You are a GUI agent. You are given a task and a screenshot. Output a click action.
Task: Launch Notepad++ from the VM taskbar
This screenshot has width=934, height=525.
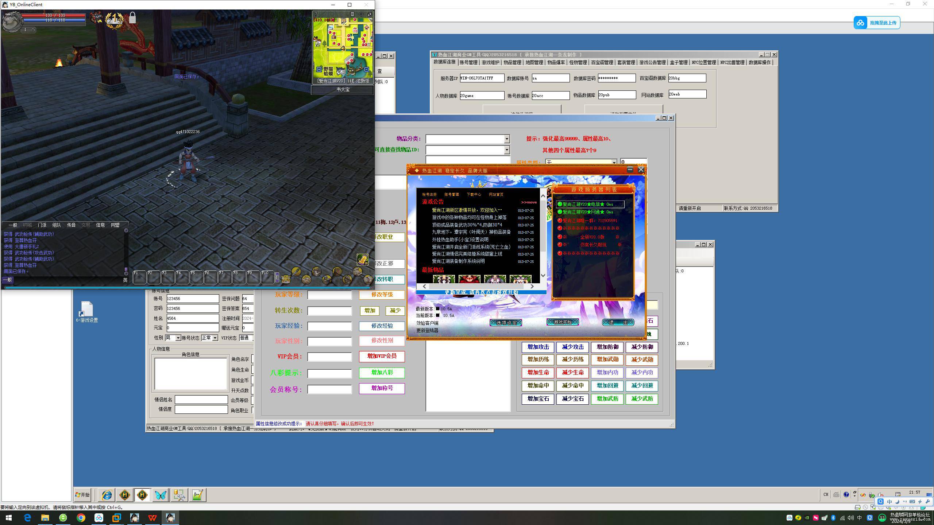(x=197, y=495)
